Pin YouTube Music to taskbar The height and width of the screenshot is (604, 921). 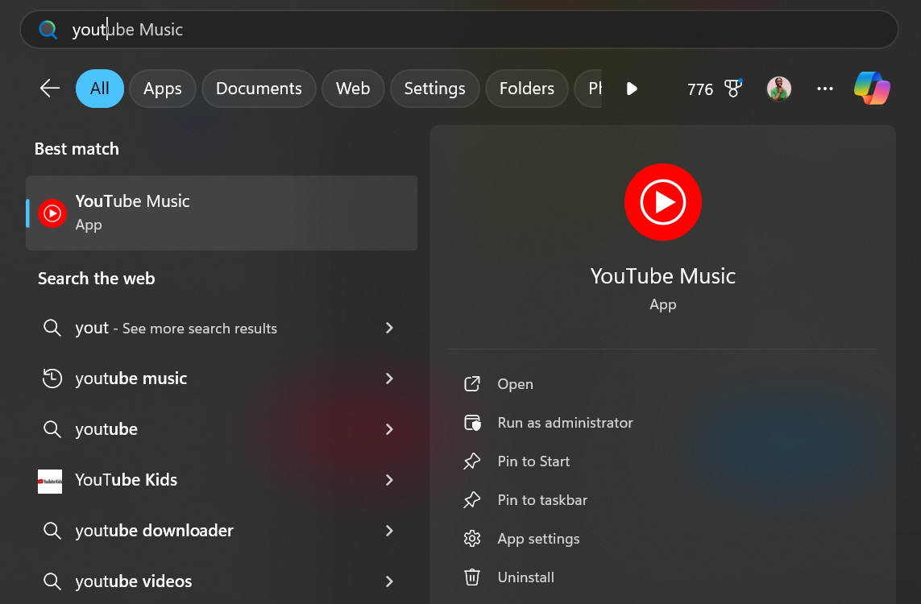pos(540,499)
